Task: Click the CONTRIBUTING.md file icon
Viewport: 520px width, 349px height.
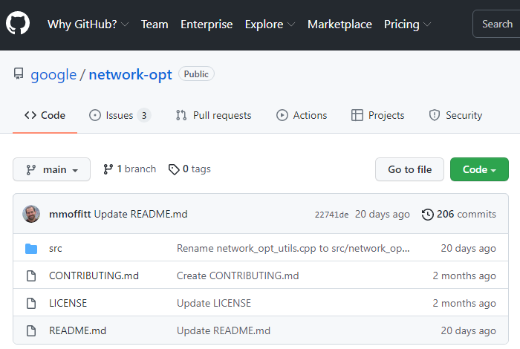Action: pyautogui.click(x=31, y=275)
